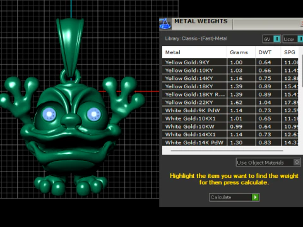Enable Use Object Materials option

pos(268,162)
